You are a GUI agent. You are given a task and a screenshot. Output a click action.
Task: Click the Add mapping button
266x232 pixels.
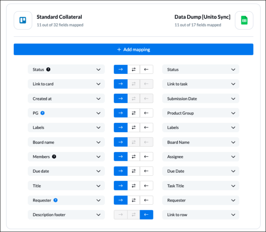click(x=133, y=49)
